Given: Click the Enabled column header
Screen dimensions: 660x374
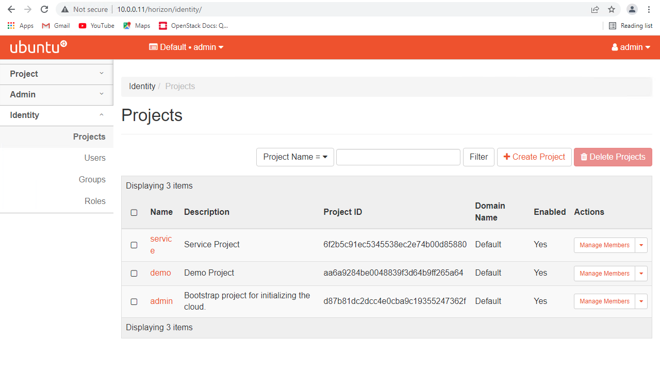Looking at the screenshot, I should pos(550,212).
